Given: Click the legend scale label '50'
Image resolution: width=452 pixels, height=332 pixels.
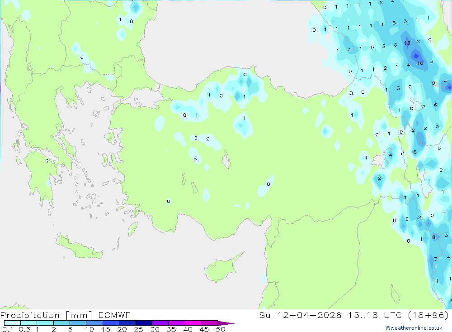Looking at the screenshot, I should [221, 329].
